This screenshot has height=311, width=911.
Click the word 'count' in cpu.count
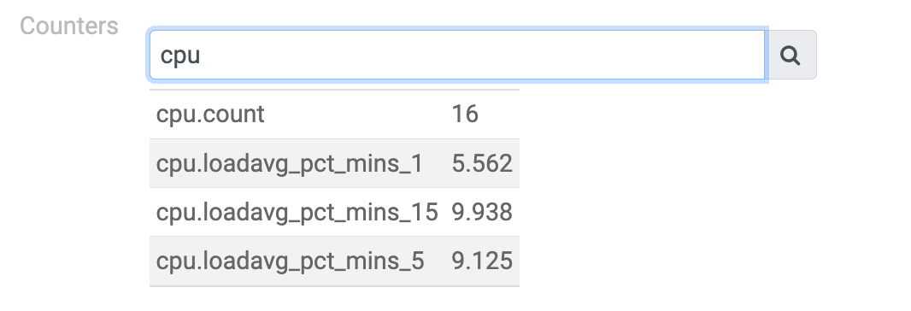pos(235,114)
